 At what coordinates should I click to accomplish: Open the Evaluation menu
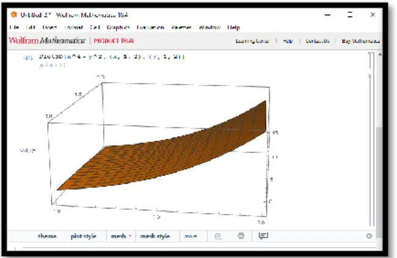coord(150,27)
